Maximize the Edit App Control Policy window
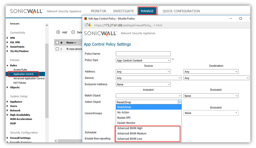The height and width of the screenshot is (148, 256). click(x=240, y=18)
